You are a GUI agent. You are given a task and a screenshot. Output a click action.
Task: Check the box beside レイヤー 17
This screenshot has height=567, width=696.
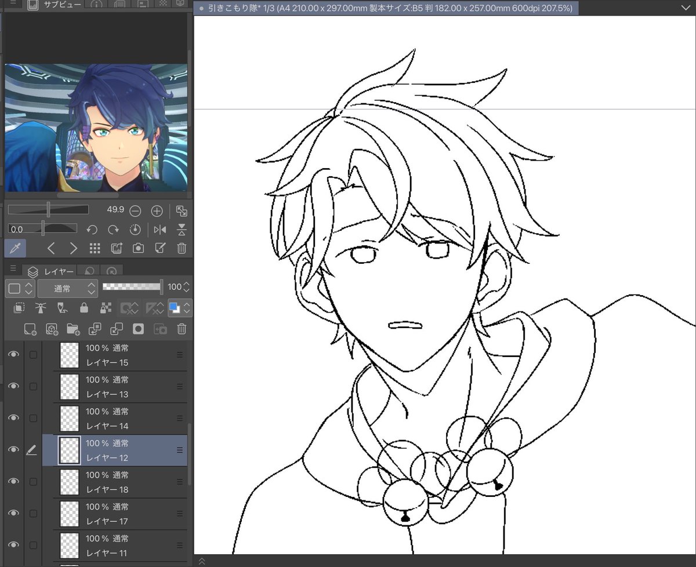click(x=33, y=513)
